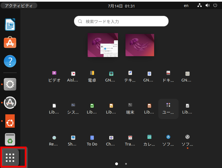
Task: Open the Cheese webcam app
Action: coord(111,140)
